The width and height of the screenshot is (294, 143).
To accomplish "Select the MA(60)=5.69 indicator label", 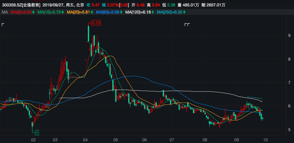I will [x=108, y=13].
